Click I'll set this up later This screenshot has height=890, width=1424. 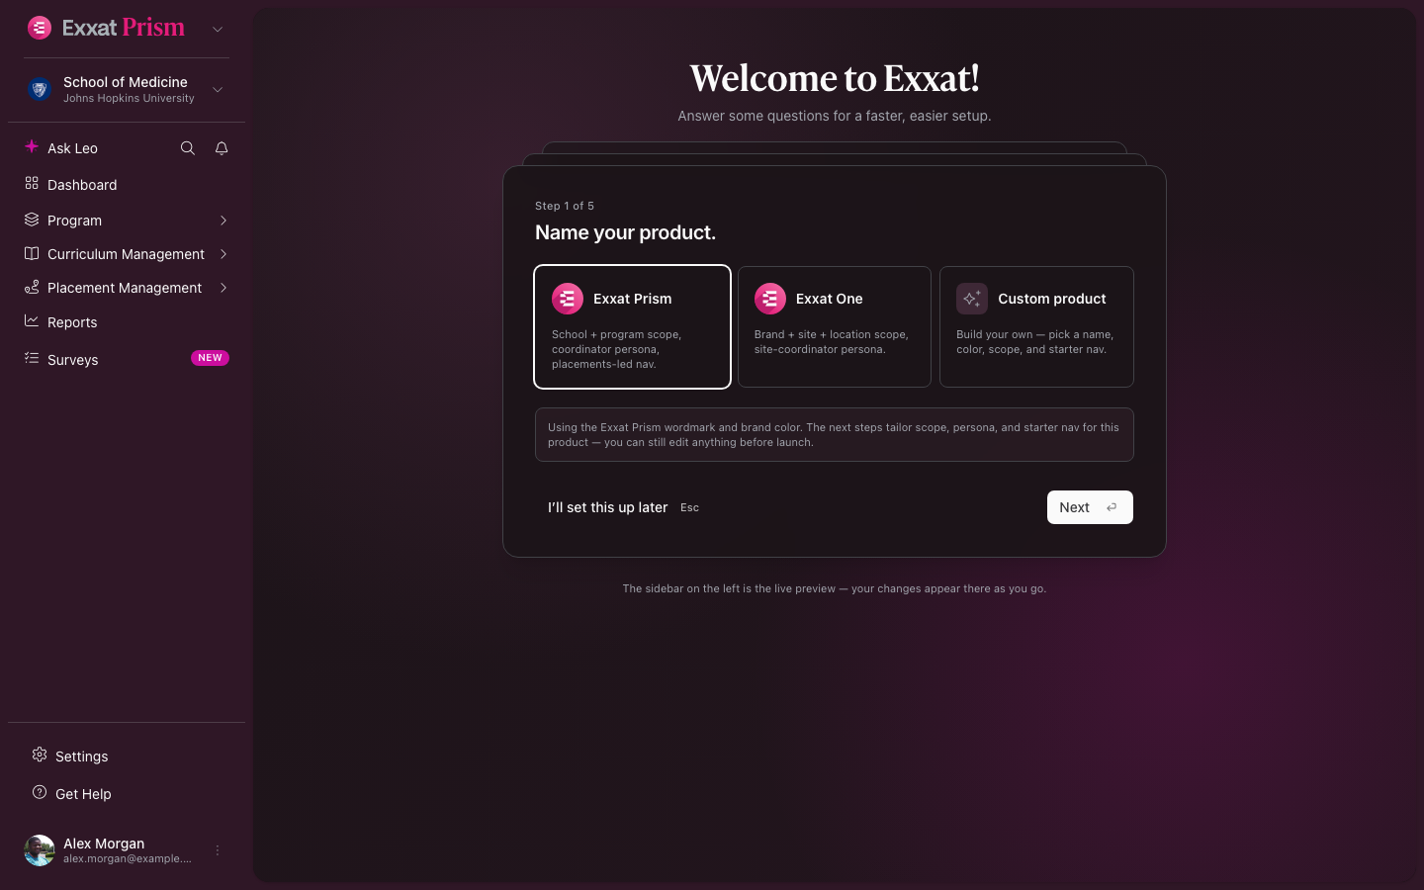[607, 507]
